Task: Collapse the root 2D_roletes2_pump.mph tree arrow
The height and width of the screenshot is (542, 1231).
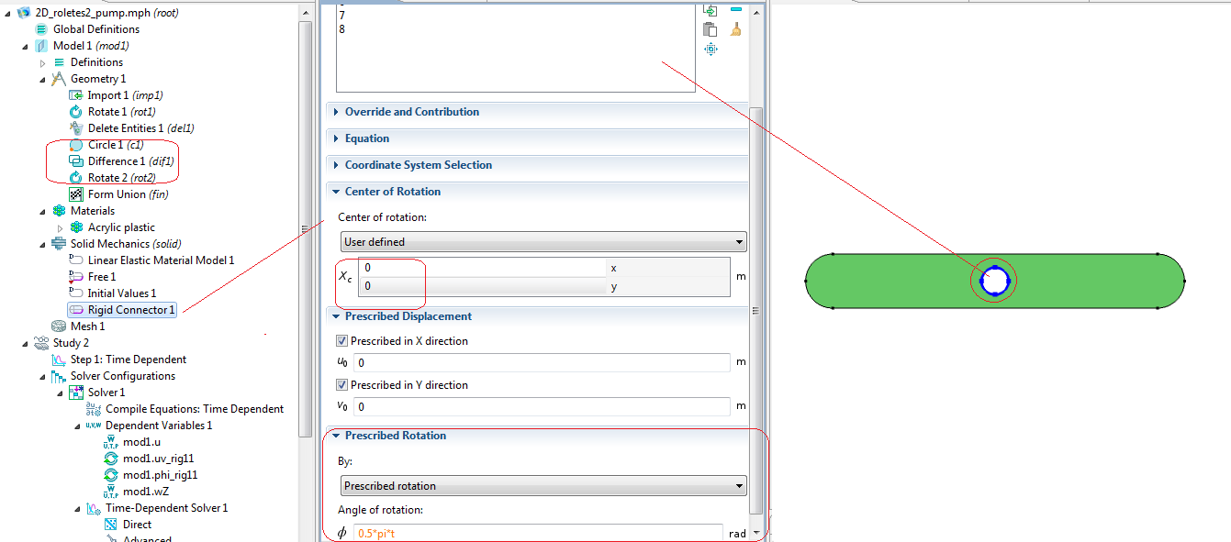Action: (x=8, y=13)
